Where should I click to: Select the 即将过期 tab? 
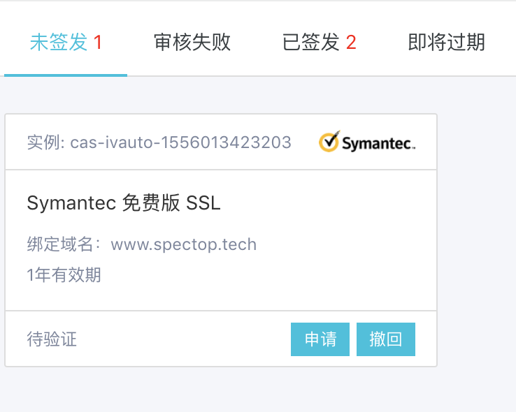pos(446,43)
